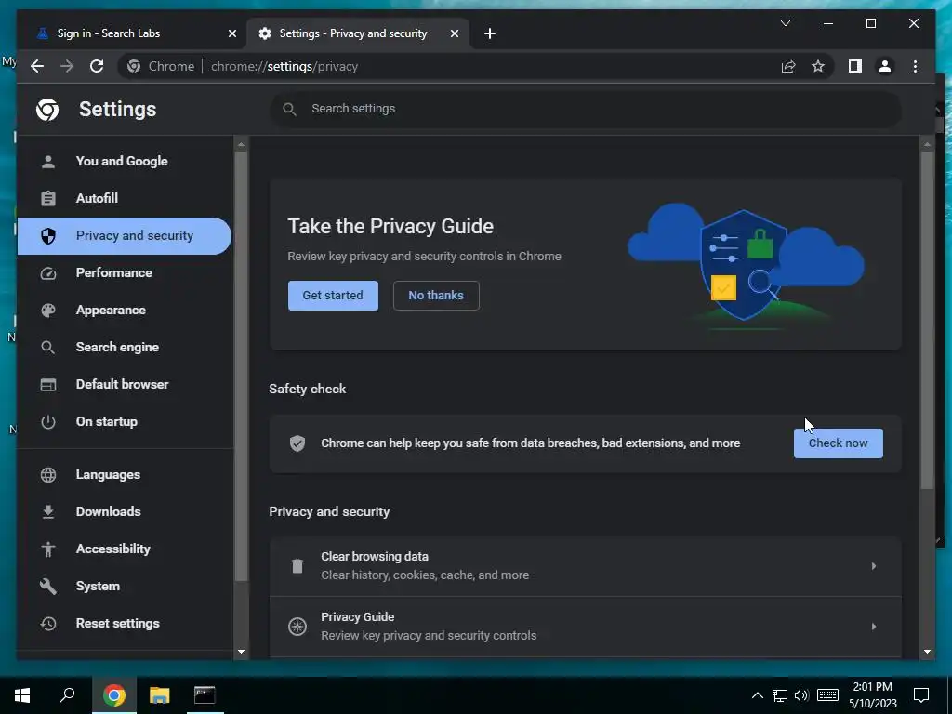Viewport: 952px width, 714px height.
Task: Switch to Sign in - Search Labs tab
Action: (x=132, y=33)
